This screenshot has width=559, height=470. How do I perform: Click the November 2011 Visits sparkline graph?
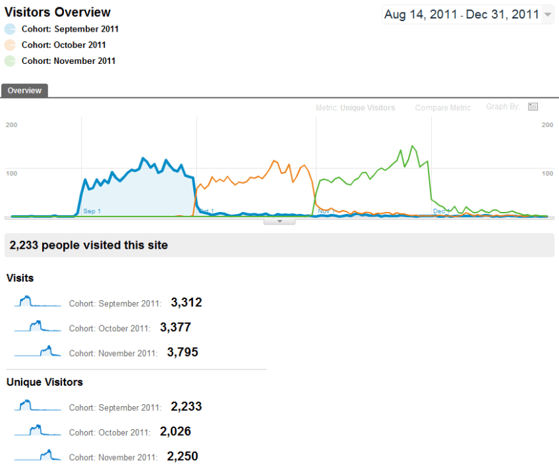[37, 351]
